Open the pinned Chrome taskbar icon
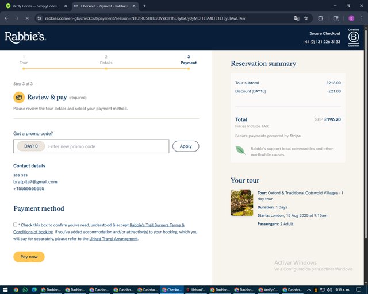Image resolution: width=368 pixels, height=294 pixels. pos(16,290)
